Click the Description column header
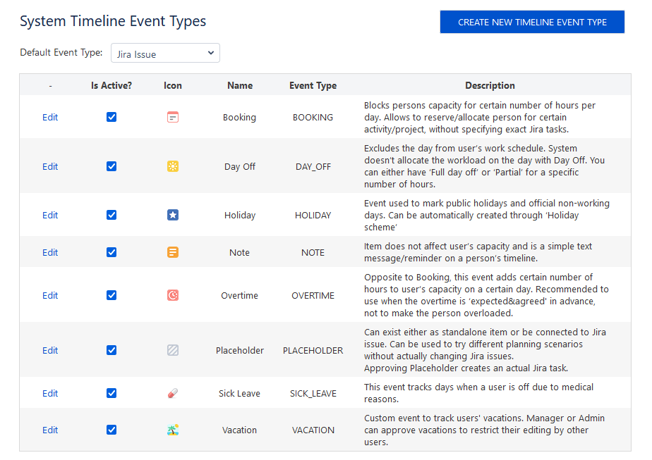The width and height of the screenshot is (652, 460). (x=490, y=85)
